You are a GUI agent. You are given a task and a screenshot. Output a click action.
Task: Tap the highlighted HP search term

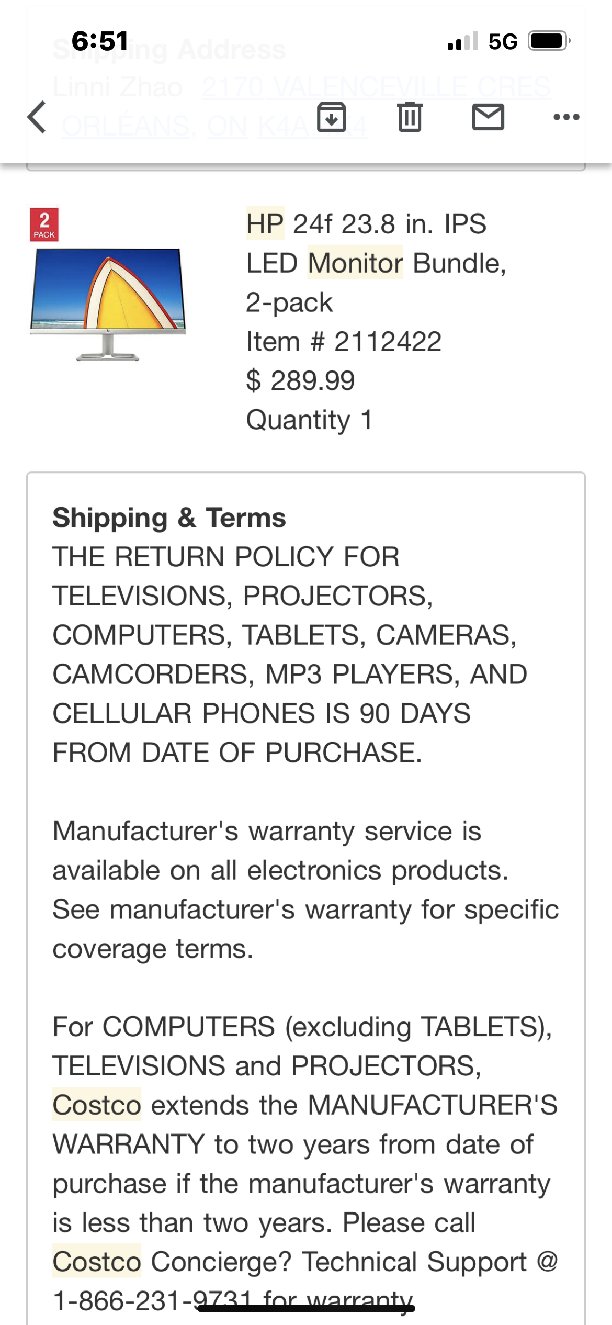(265, 223)
